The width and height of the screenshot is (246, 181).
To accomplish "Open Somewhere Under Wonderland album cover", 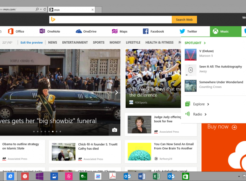I will pos(191,86).
